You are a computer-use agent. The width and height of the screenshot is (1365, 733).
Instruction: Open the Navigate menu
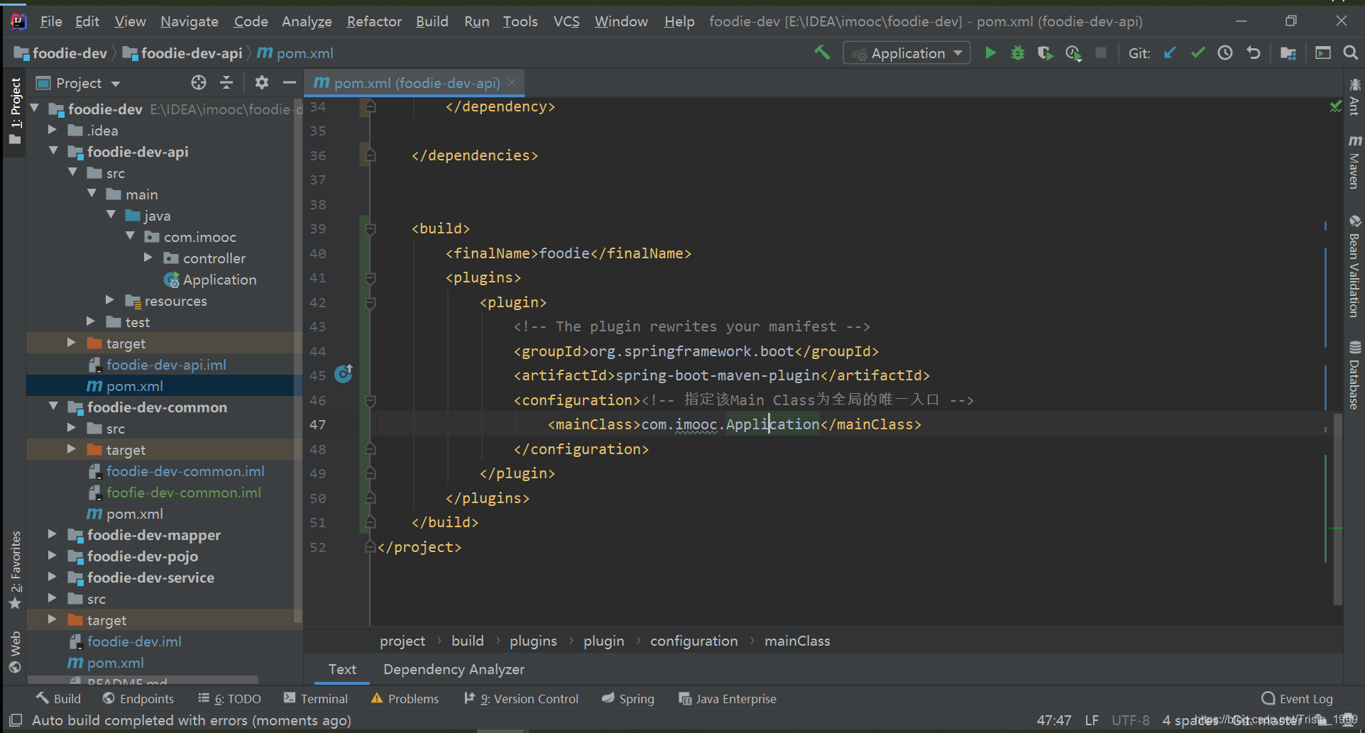point(190,21)
